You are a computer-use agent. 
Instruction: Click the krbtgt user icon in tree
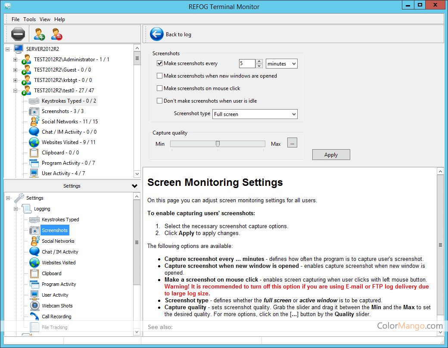(x=26, y=80)
